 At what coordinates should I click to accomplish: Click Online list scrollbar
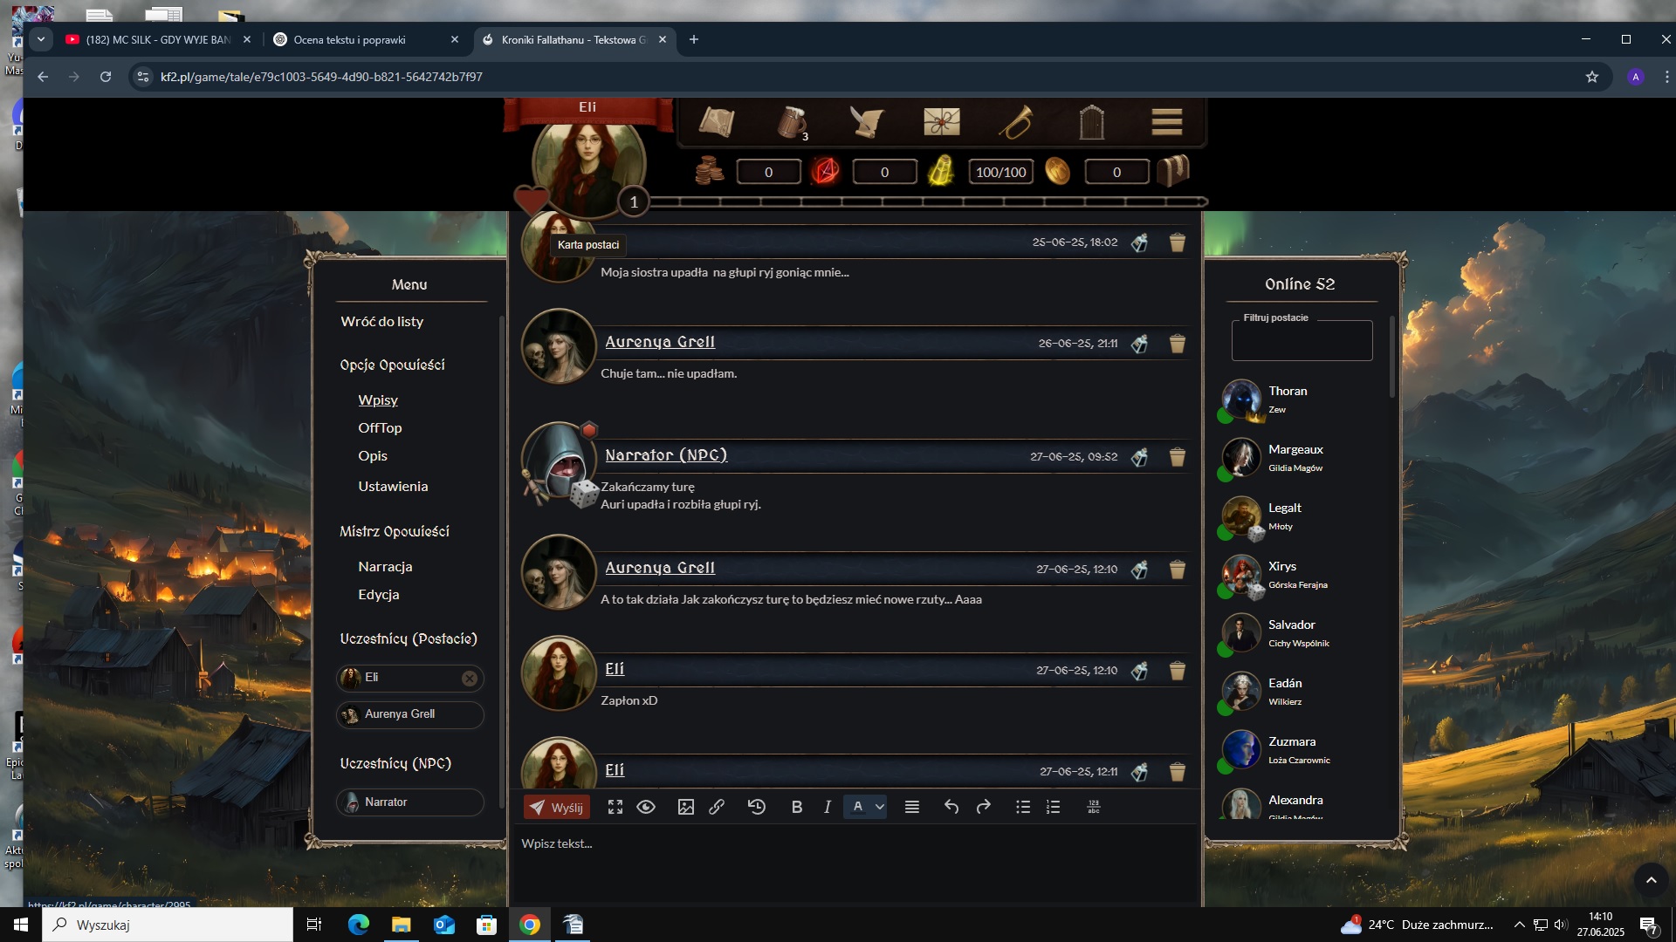(x=1392, y=358)
